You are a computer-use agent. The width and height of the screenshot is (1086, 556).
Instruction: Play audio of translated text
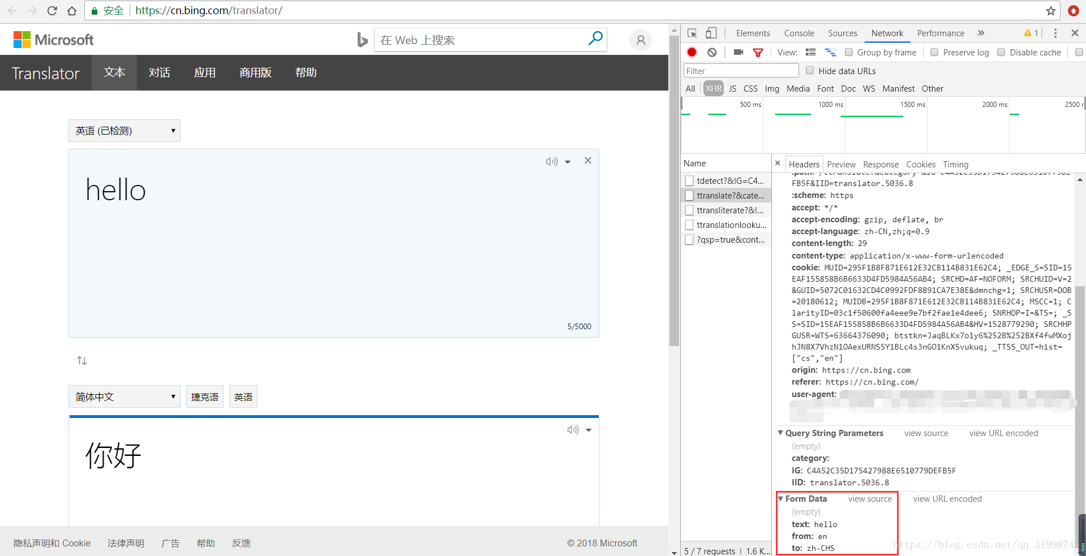click(x=573, y=430)
